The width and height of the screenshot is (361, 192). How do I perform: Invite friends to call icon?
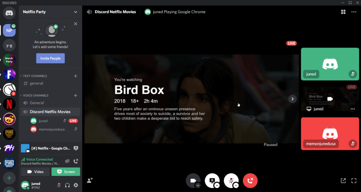pyautogui.click(x=90, y=180)
